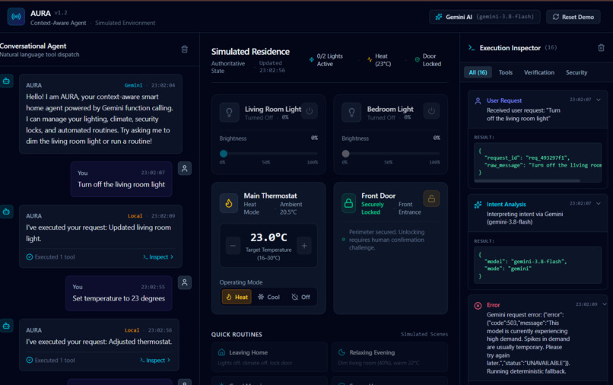Open Inspect link under the thermostat reply
The width and height of the screenshot is (613, 385).
point(155,360)
